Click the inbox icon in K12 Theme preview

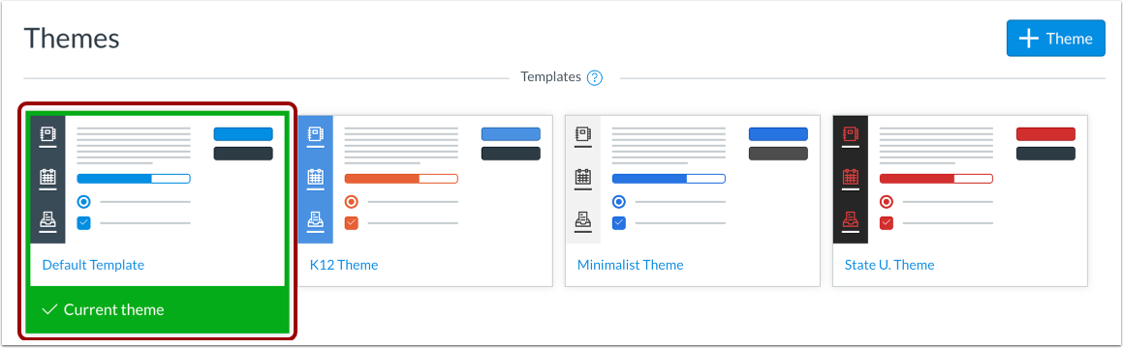coord(315,220)
